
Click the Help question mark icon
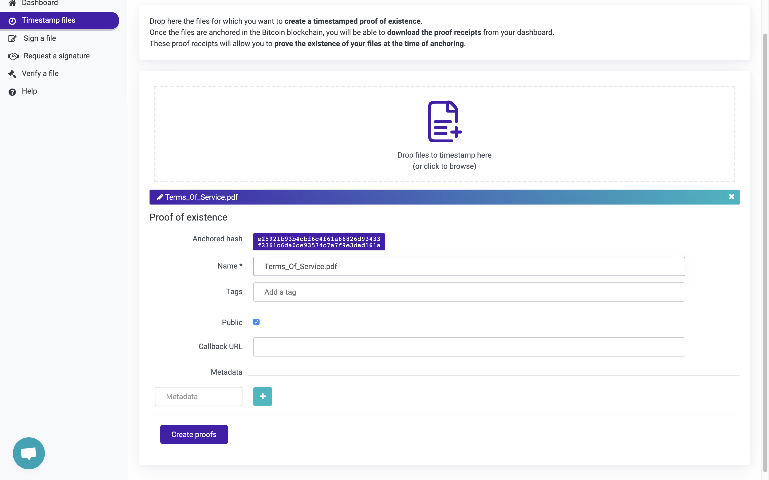(x=12, y=92)
